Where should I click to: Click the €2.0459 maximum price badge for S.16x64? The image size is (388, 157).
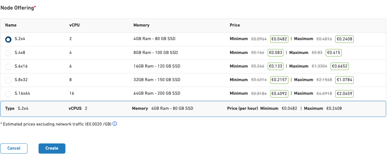pos(344,93)
